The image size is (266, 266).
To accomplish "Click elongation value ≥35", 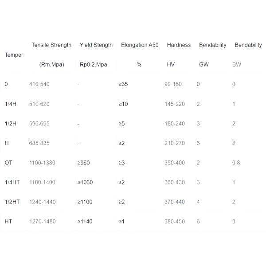I will [123, 84].
